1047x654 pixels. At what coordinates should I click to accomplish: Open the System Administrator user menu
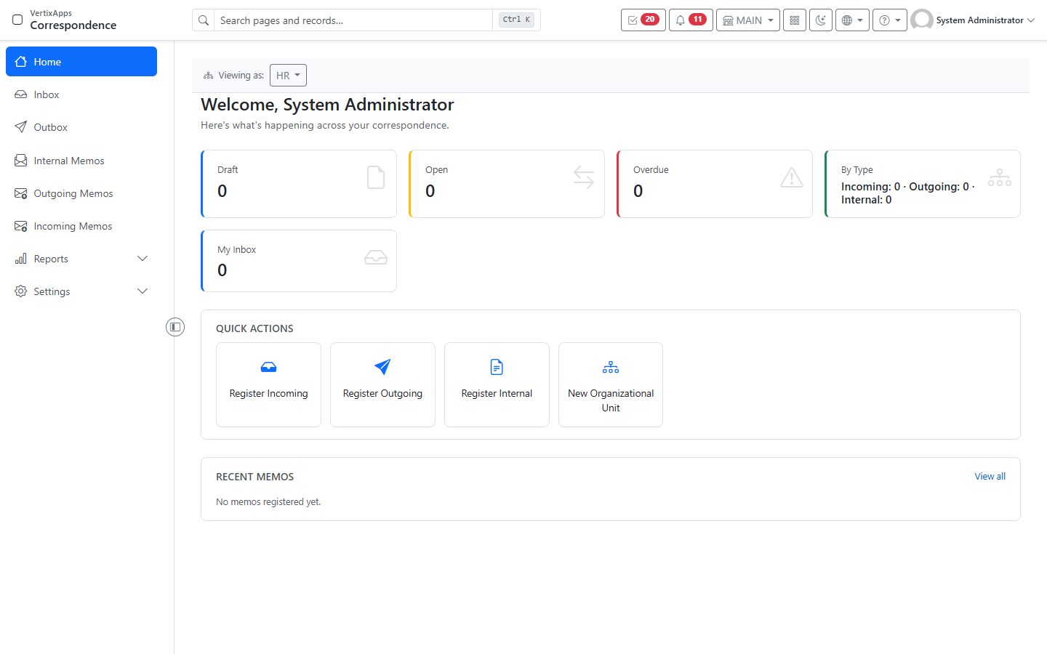[973, 20]
